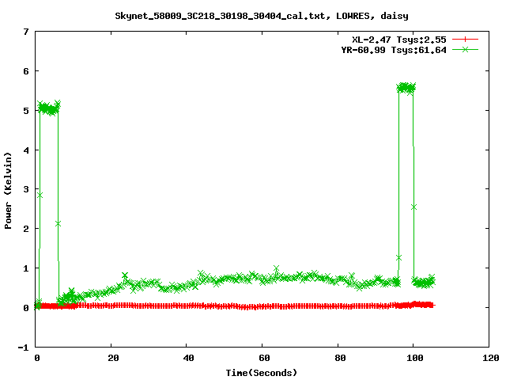Click the green data point near 2.55 Kelvin
The width and height of the screenshot is (506, 380).
(x=414, y=207)
